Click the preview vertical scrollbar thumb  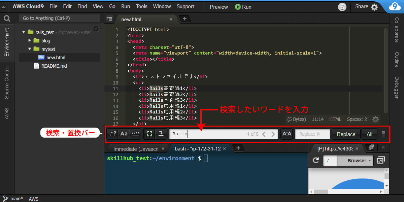tap(386, 176)
